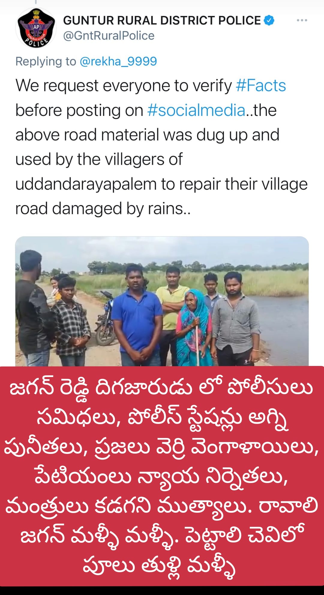Visit the @rekha_9999 mention link
324x595 pixels.
coord(118,61)
